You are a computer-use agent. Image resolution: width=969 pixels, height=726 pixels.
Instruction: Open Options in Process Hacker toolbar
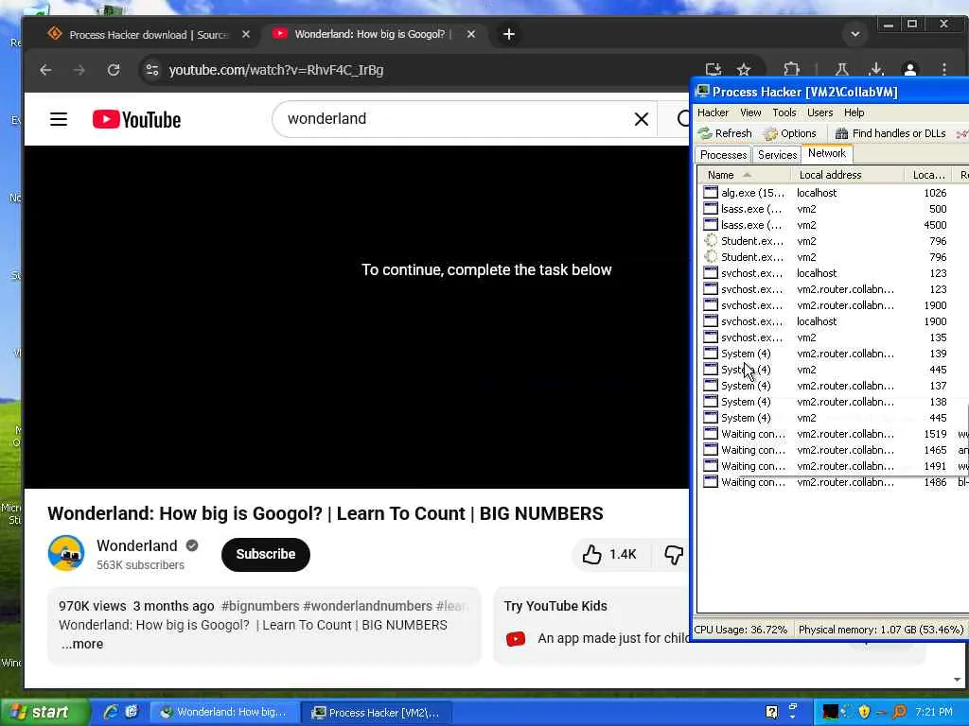[790, 133]
